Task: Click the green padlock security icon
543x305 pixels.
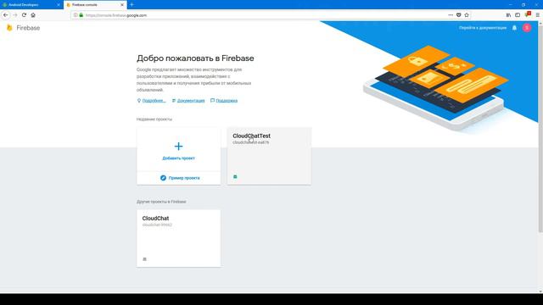Action: coord(81,15)
